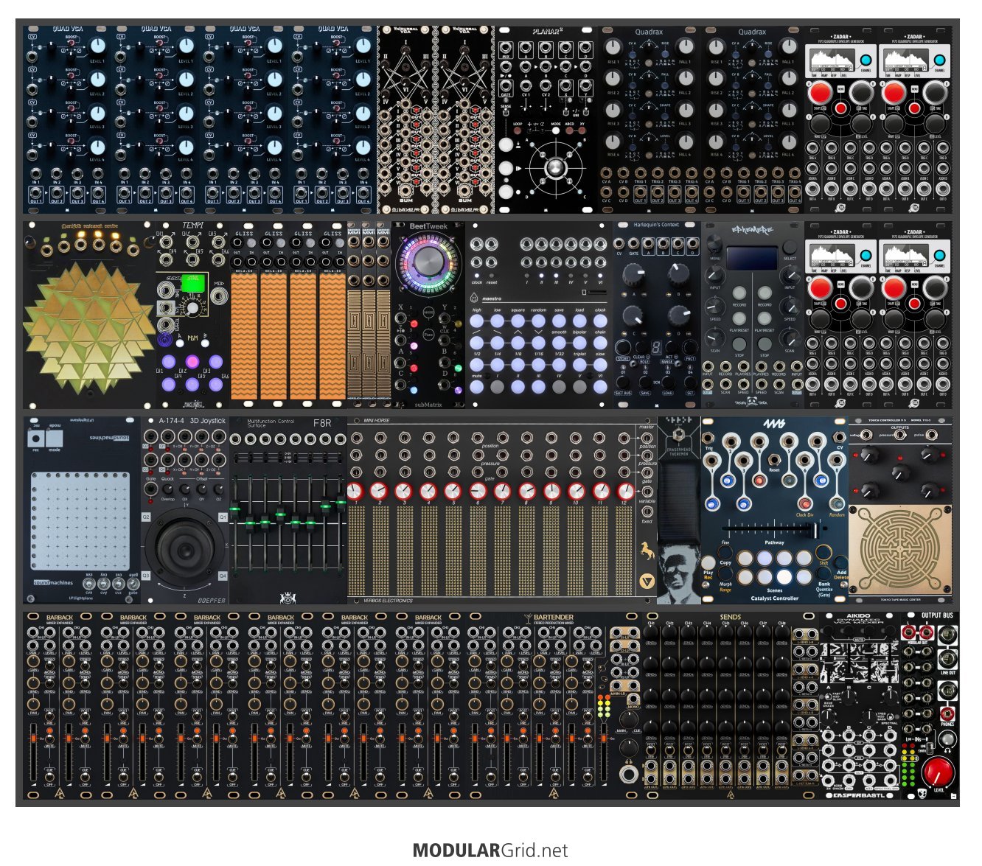Click the STORE button on Harlequin's Context
The width and height of the screenshot is (982, 866).
pyautogui.click(x=623, y=348)
